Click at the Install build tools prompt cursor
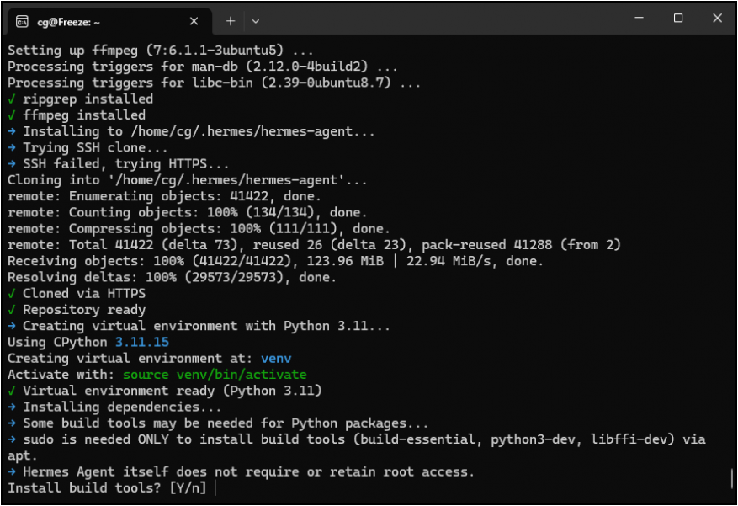This screenshot has width=738, height=506. [x=215, y=488]
